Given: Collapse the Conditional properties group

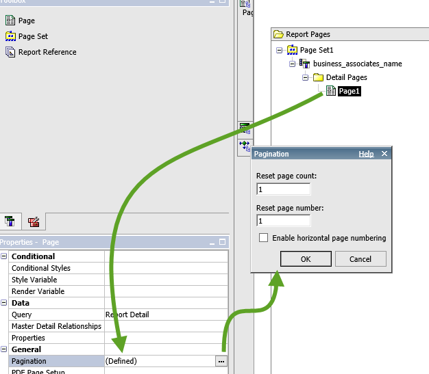Looking at the screenshot, I should 4,256.
